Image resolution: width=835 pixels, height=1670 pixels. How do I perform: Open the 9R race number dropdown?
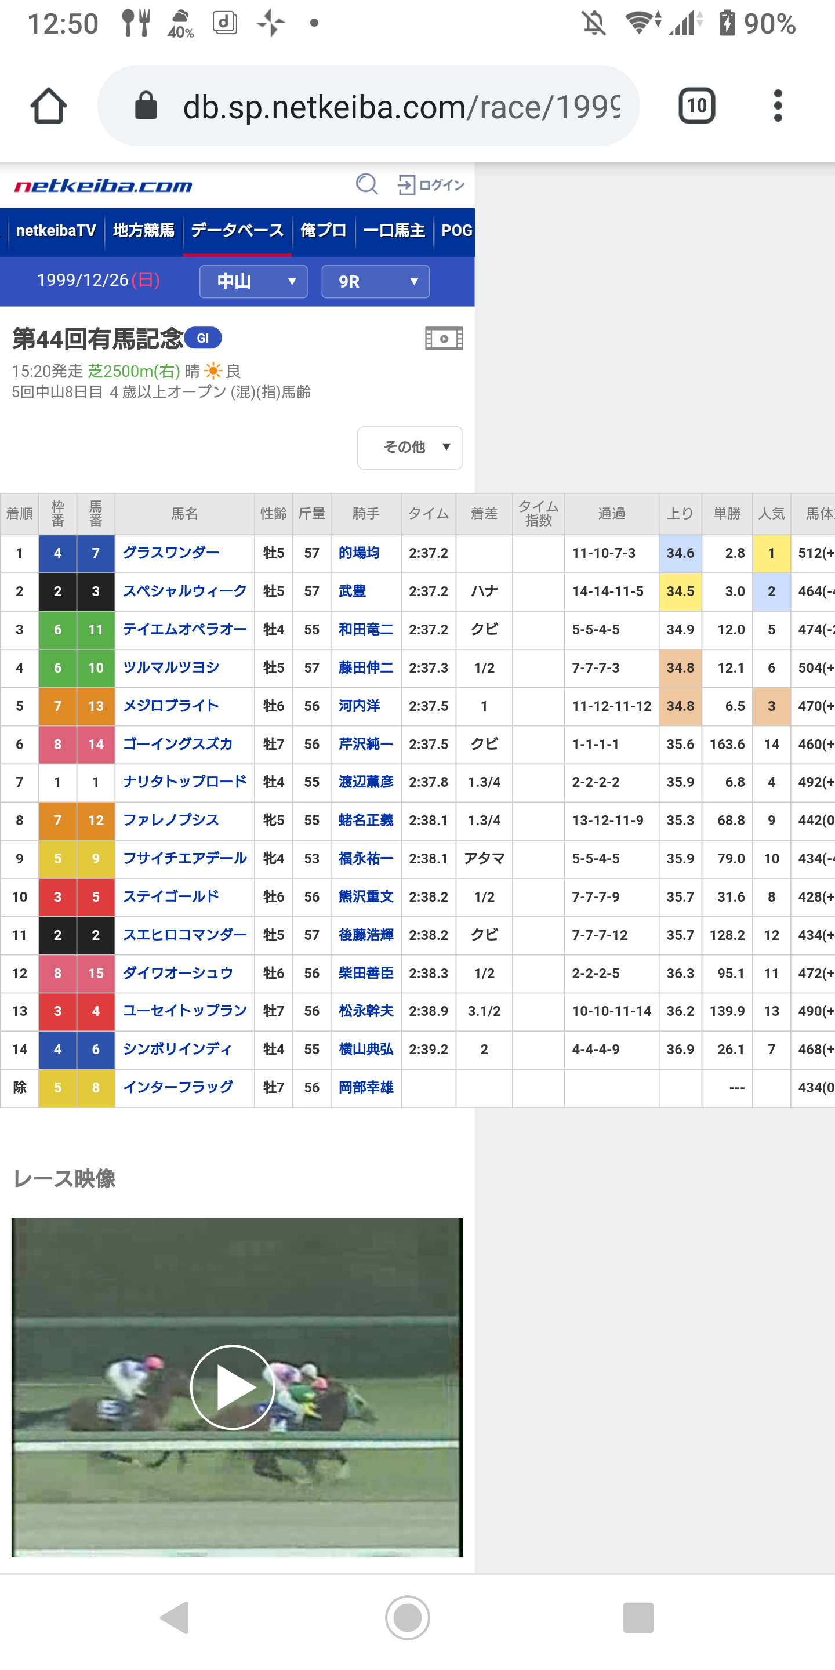point(375,281)
